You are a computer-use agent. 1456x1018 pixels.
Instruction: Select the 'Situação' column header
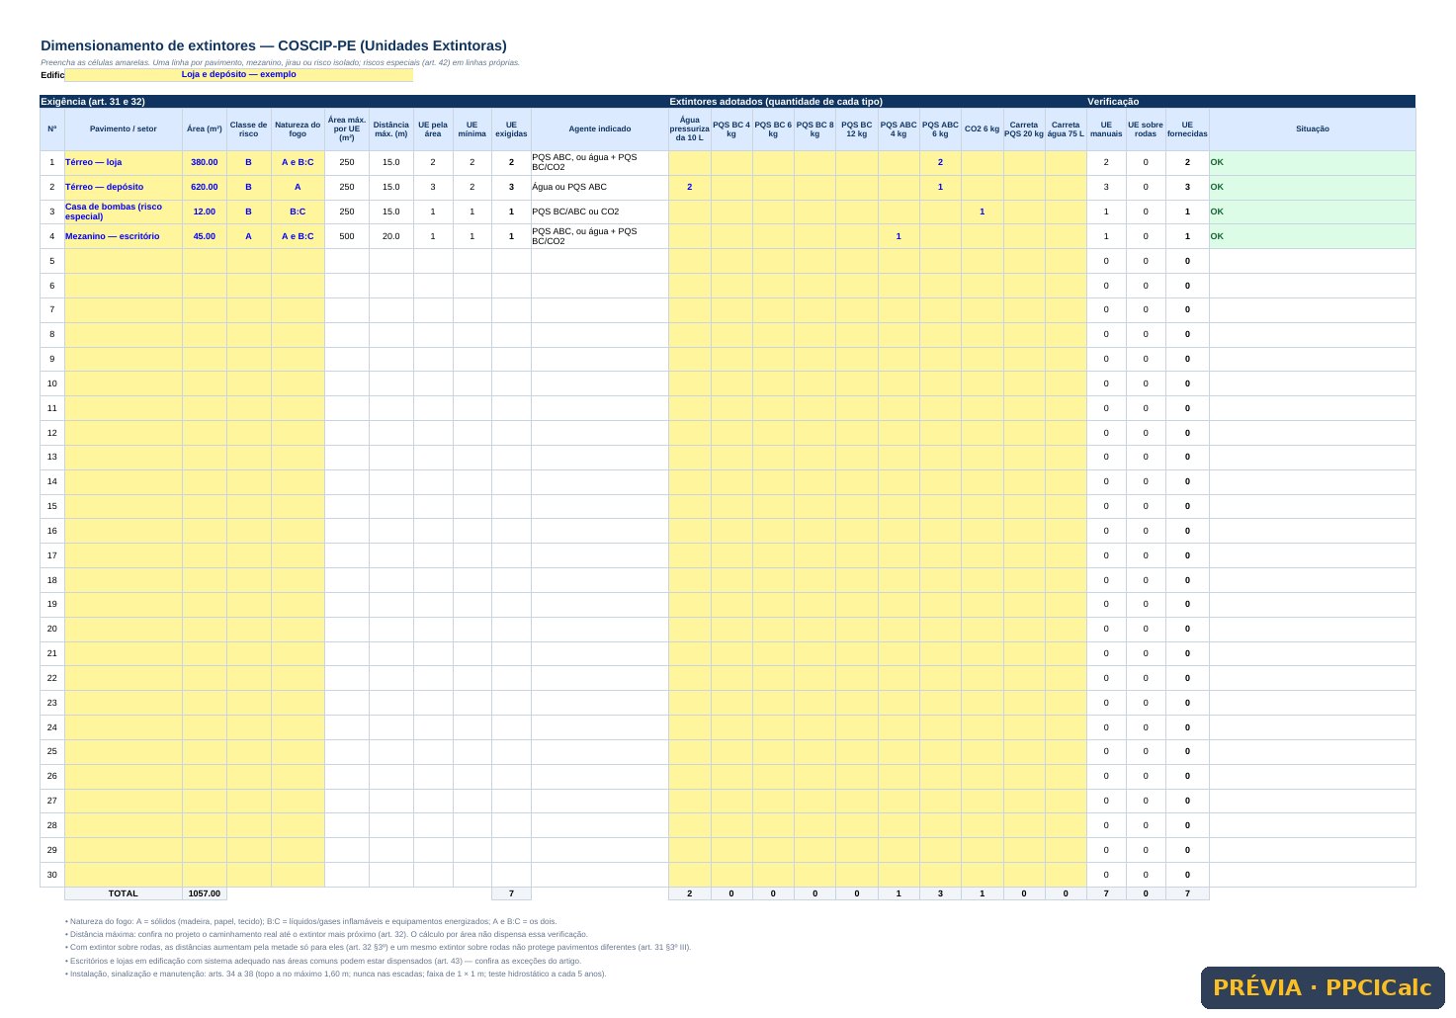click(x=1313, y=129)
